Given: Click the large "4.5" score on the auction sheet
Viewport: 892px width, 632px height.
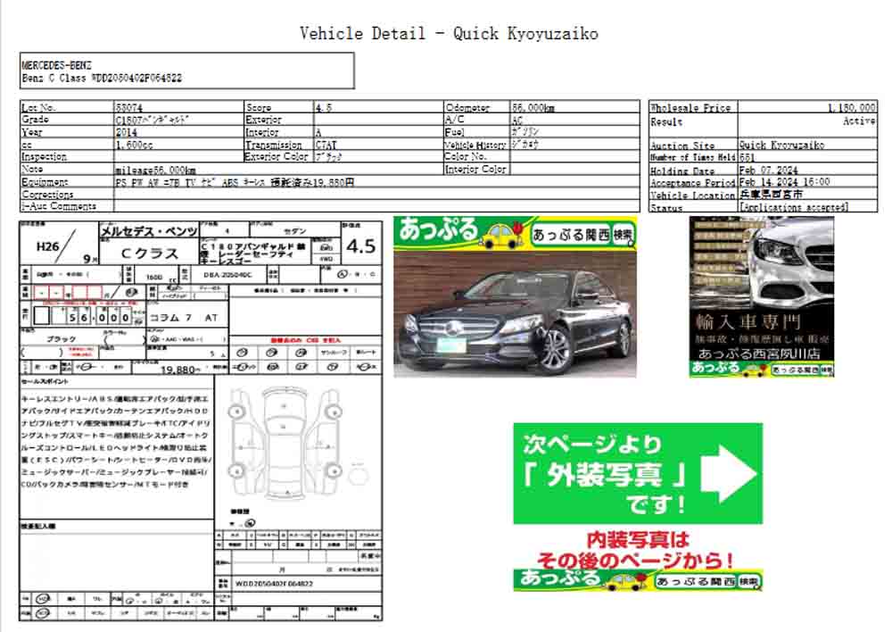Looking at the screenshot, I should click(x=360, y=246).
